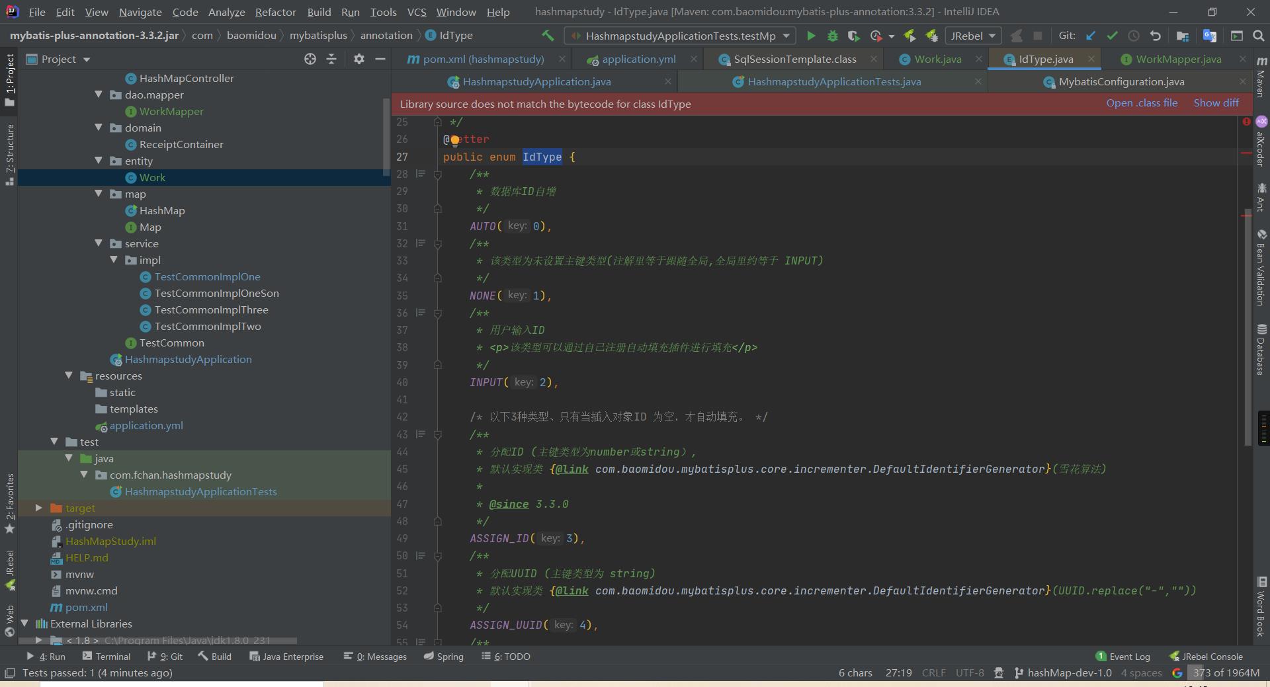Click the editor vertical scrollbar thumb
The image size is (1270, 687).
click(x=1247, y=327)
